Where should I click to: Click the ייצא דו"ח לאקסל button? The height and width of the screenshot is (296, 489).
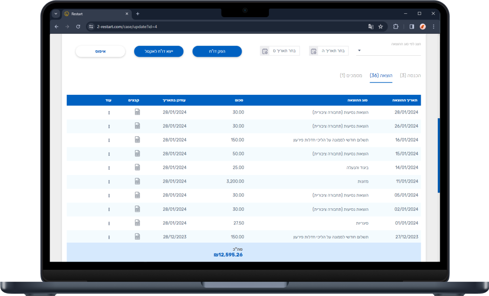tap(159, 51)
